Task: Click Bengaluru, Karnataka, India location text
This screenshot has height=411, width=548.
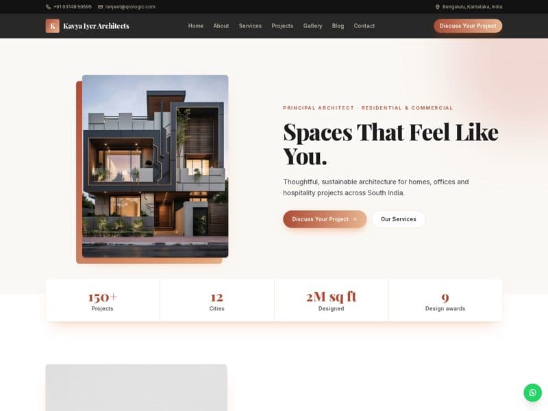Action: coord(472,7)
